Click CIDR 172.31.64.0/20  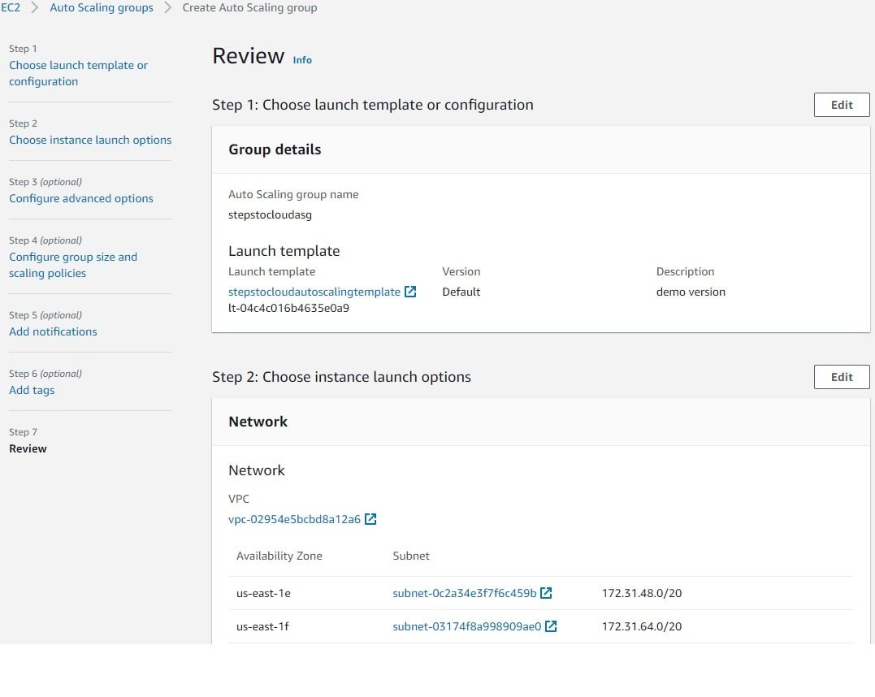(x=642, y=626)
